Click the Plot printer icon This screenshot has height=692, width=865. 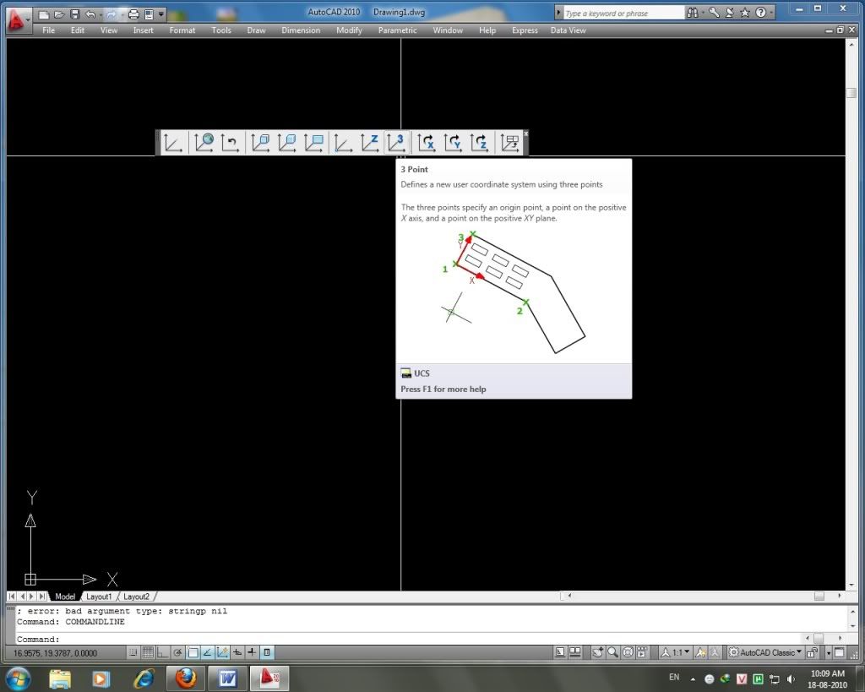(133, 14)
